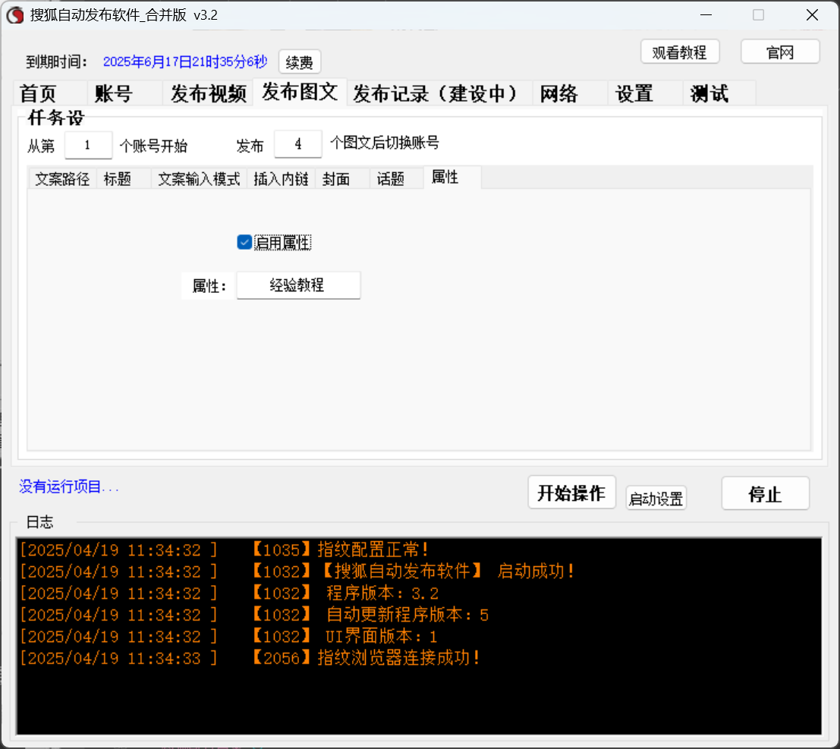Focus the starting account number field
840x749 pixels.
pos(88,145)
